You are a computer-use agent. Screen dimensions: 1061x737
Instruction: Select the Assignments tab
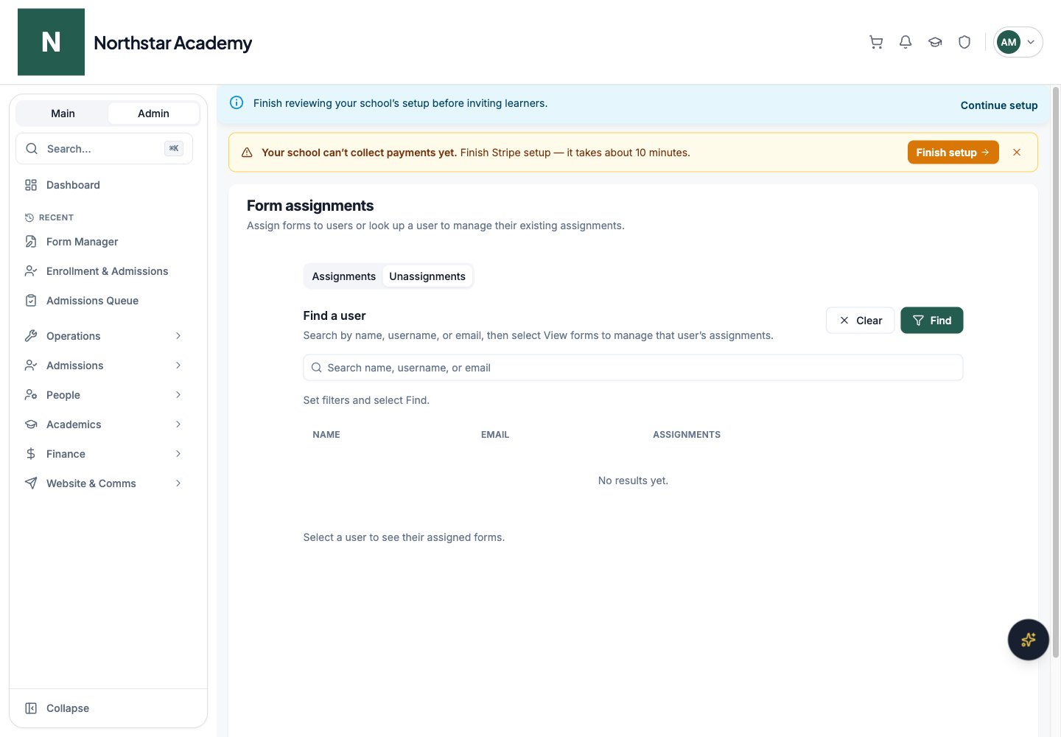[x=344, y=276]
